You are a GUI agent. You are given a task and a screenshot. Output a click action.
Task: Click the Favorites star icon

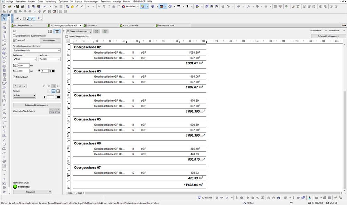pyautogui.click(x=72, y=6)
